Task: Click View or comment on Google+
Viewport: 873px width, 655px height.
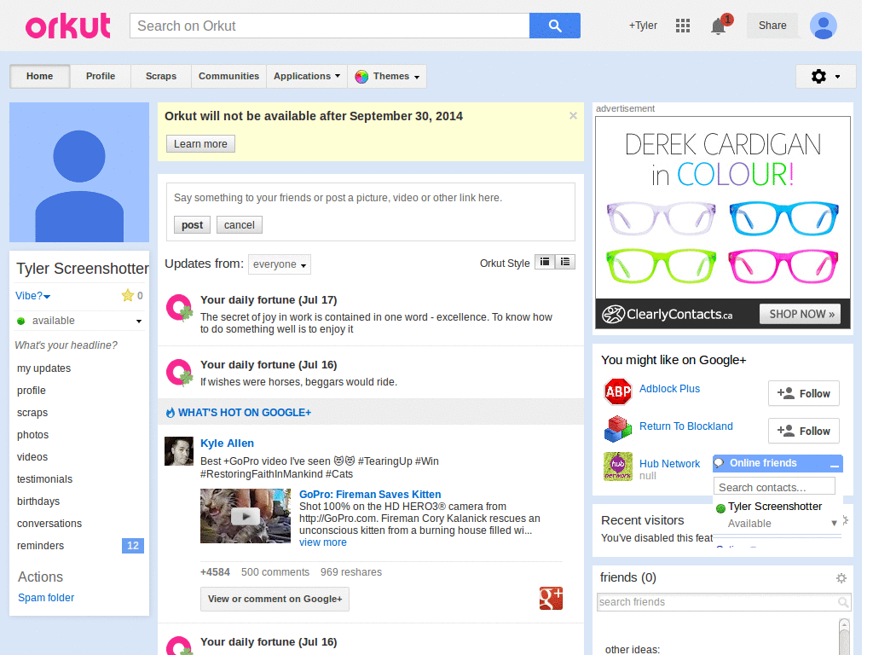Action: click(x=275, y=599)
